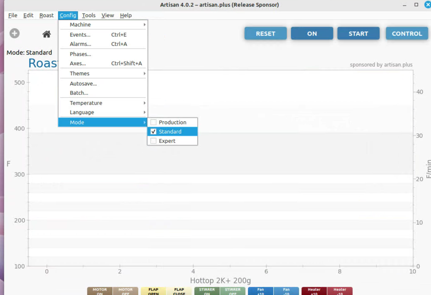Image resolution: width=431 pixels, height=295 pixels.
Task: Click the RESET button
Action: tap(265, 34)
